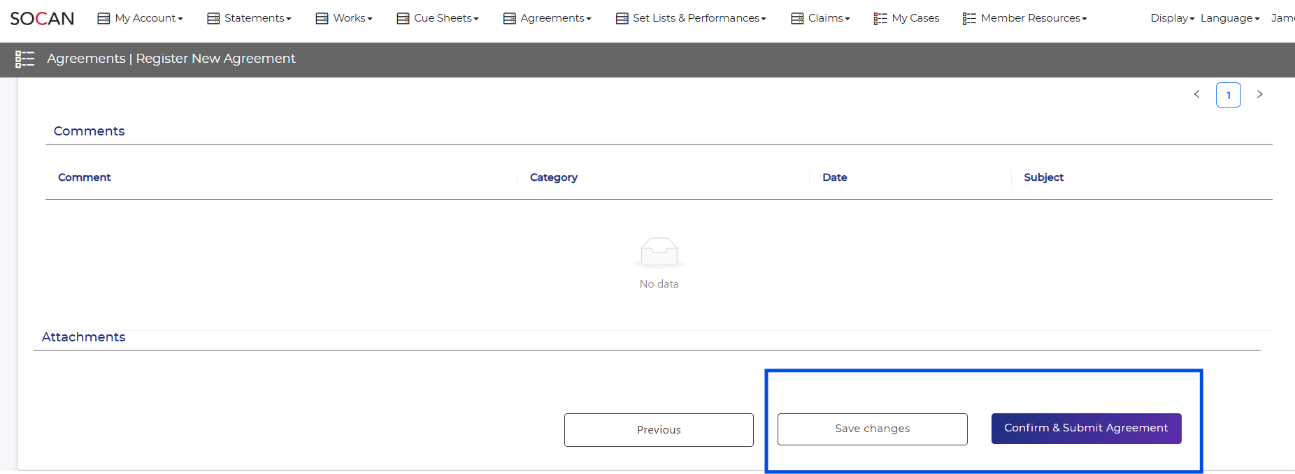This screenshot has height=474, width=1295.
Task: Go to next page with right chevron
Action: click(1259, 94)
